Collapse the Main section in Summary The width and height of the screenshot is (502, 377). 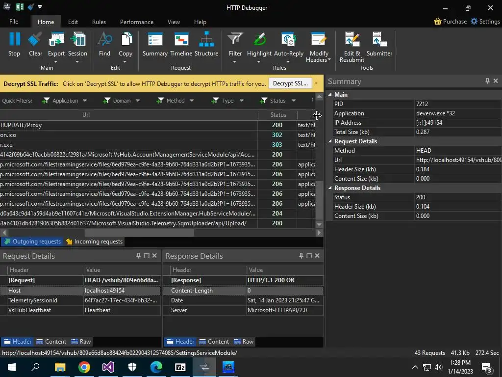coord(330,95)
